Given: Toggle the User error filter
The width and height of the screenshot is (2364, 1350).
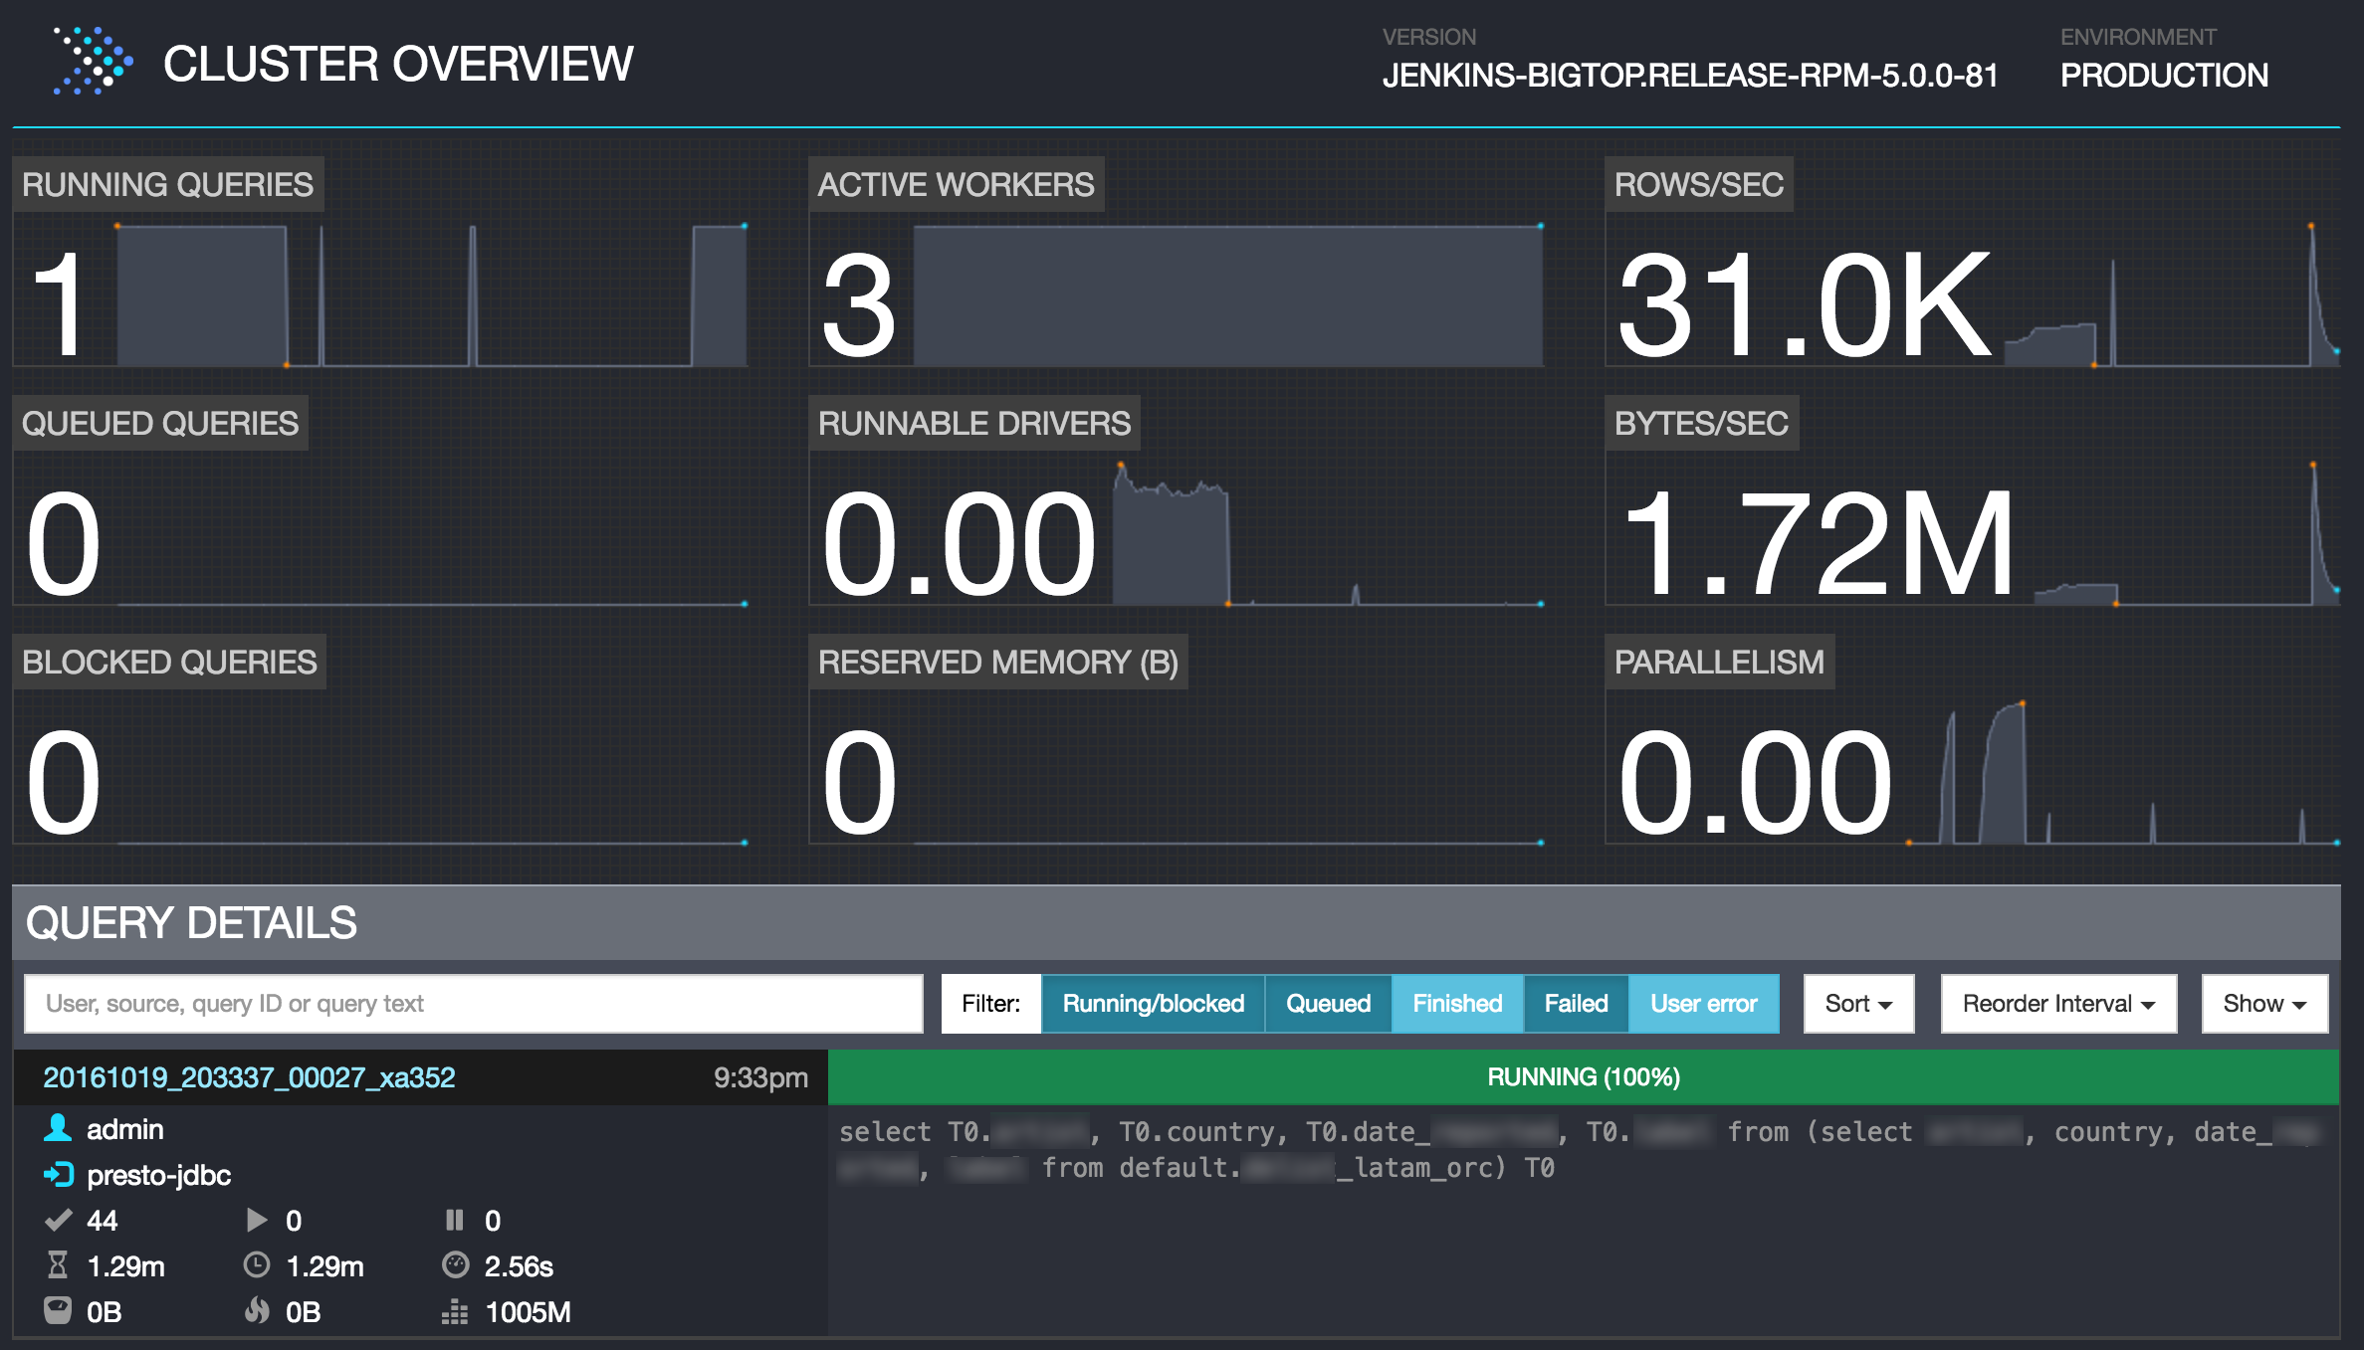Looking at the screenshot, I should [x=1703, y=1004].
